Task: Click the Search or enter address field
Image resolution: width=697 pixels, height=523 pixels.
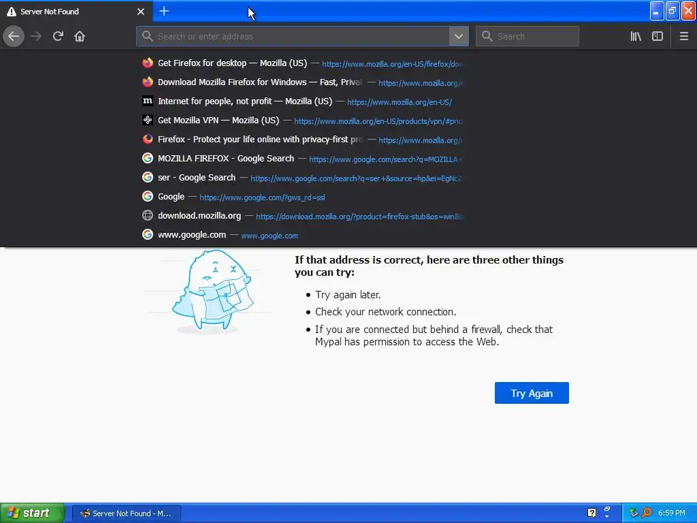Action: 293,36
